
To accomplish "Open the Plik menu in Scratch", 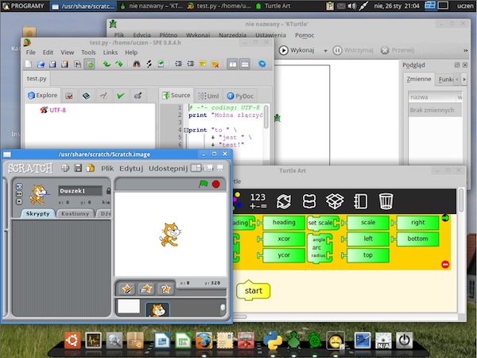I will click(x=107, y=169).
